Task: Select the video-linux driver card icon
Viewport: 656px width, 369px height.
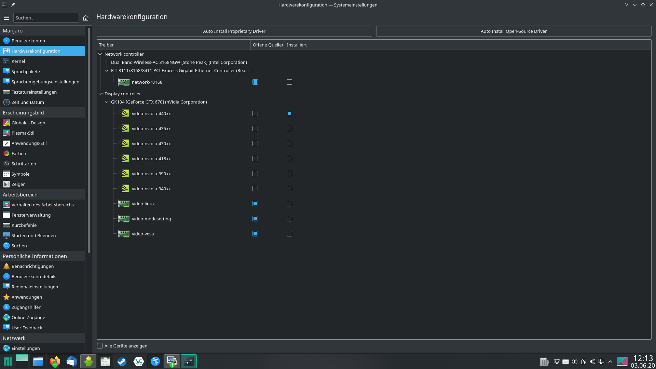Action: (x=124, y=204)
